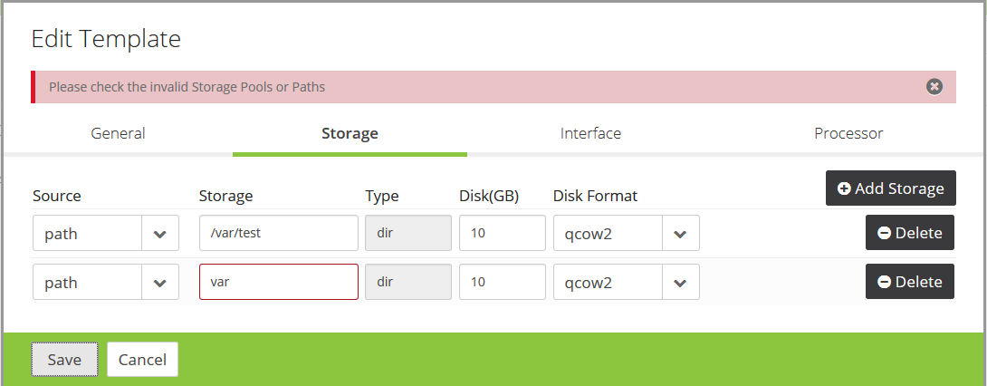This screenshot has height=386, width=987.
Task: Click minus icon on second row Delete
Action: pyautogui.click(x=884, y=282)
